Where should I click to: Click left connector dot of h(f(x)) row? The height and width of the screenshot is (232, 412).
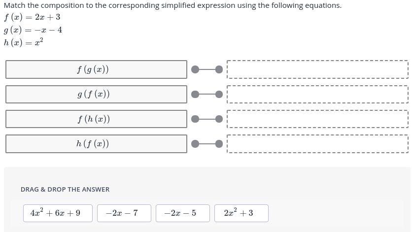pyautogui.click(x=195, y=144)
